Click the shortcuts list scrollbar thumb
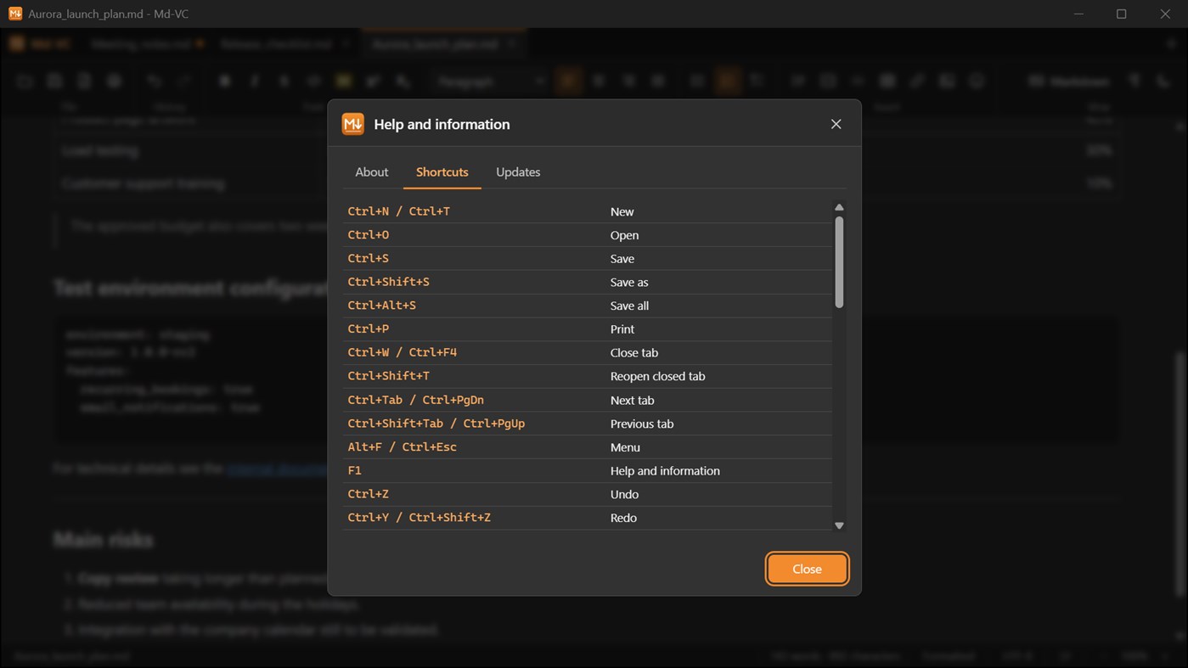 (839, 262)
